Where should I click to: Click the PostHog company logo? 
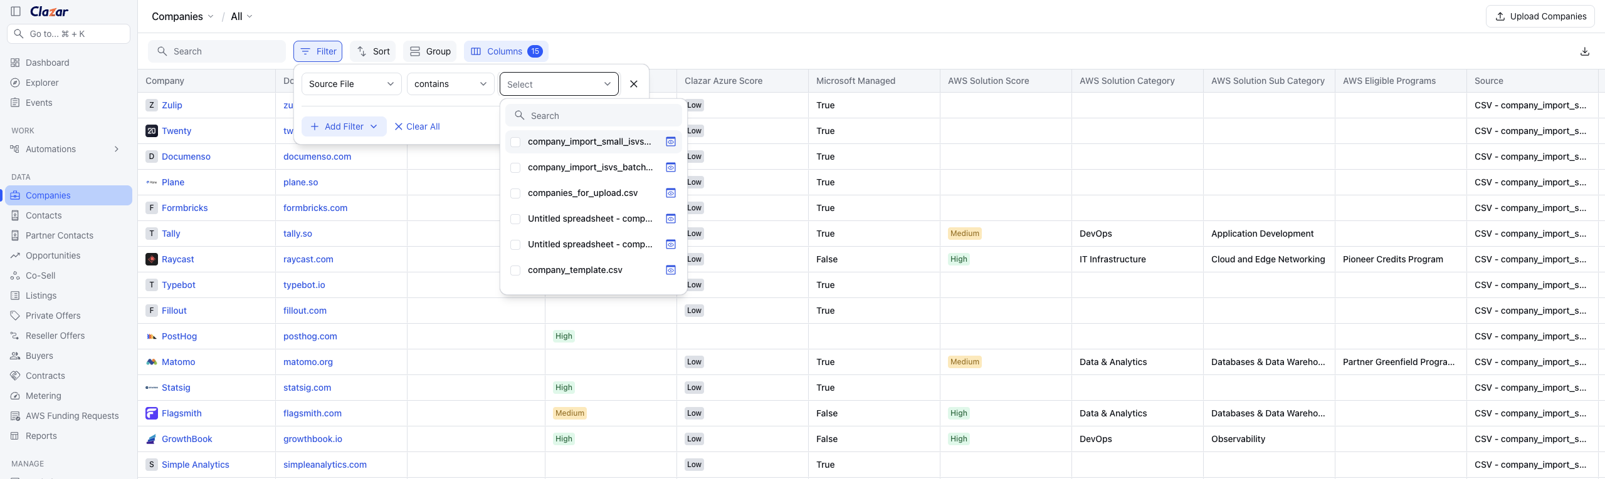pyautogui.click(x=152, y=336)
